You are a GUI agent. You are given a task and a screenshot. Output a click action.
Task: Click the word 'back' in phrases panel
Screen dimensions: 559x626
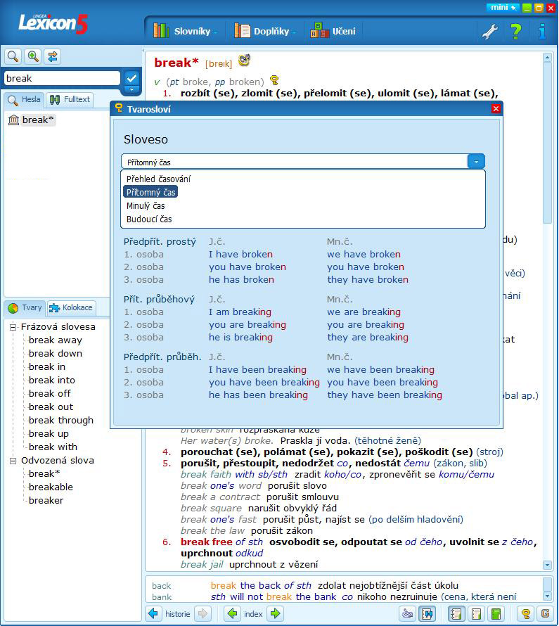pyautogui.click(x=161, y=586)
